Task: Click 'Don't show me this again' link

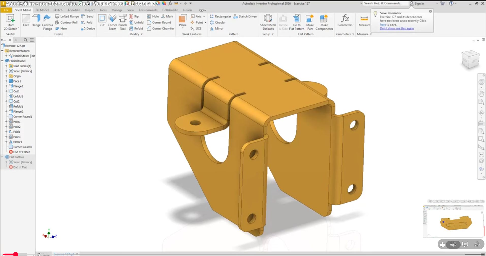Action: pyautogui.click(x=397, y=28)
